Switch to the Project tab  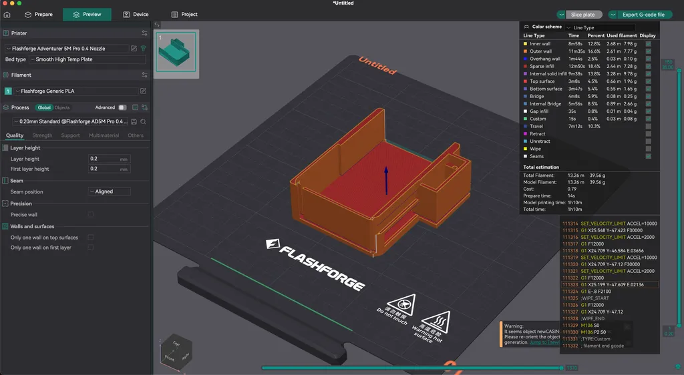coord(184,15)
